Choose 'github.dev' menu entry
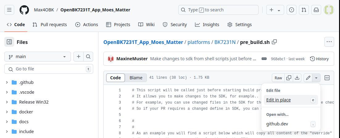This screenshot has width=340, height=138. point(291,124)
